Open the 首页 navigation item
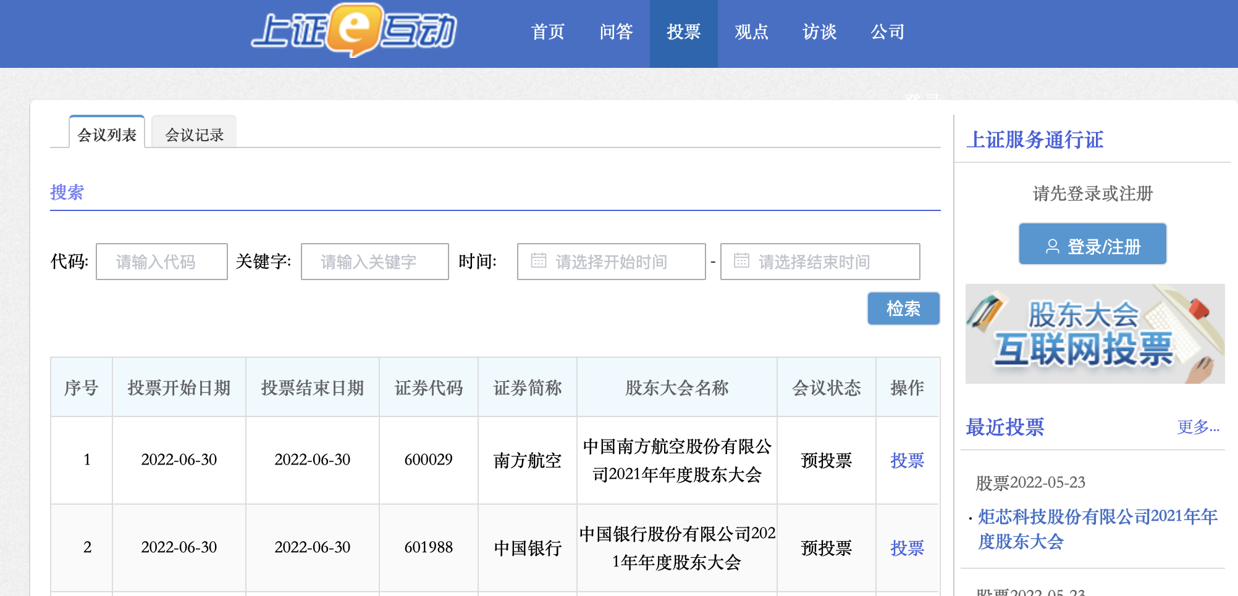Image resolution: width=1238 pixels, height=596 pixels. [547, 32]
